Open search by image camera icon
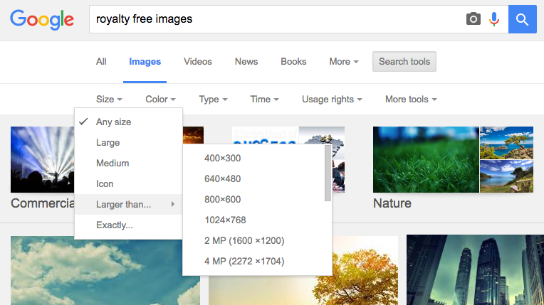544x305 pixels. coord(474,19)
